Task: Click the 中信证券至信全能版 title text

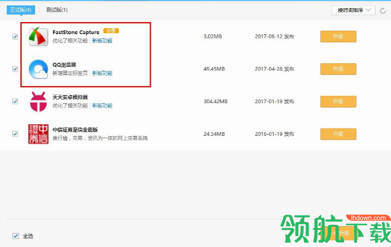Action: [75, 130]
